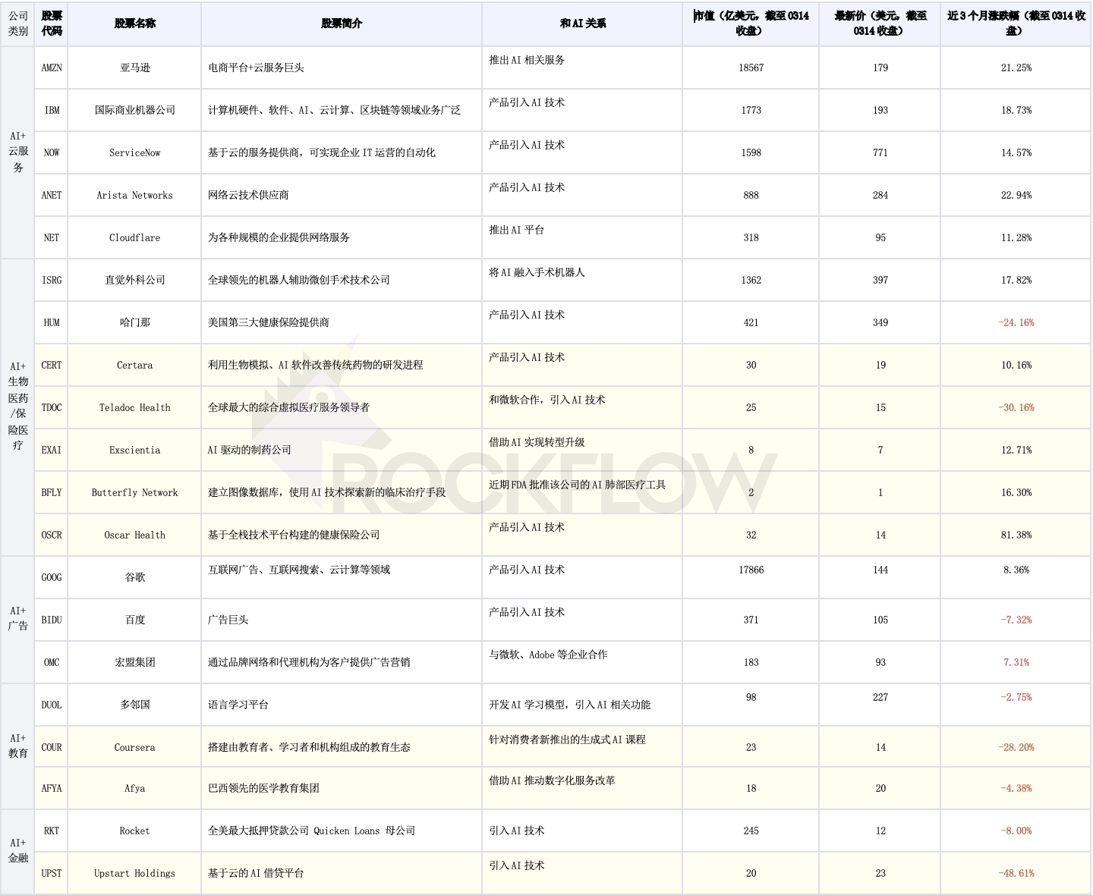The width and height of the screenshot is (1093, 895).
Task: Select market cap value 1773
Action: pyautogui.click(x=751, y=110)
